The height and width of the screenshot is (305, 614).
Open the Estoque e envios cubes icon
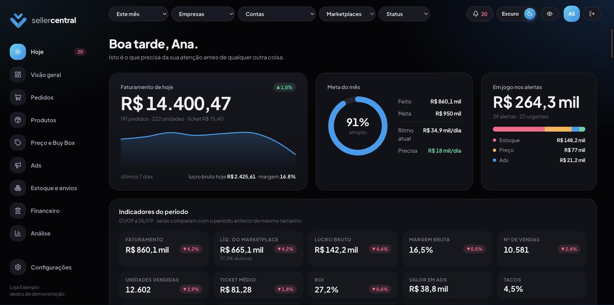(x=18, y=188)
